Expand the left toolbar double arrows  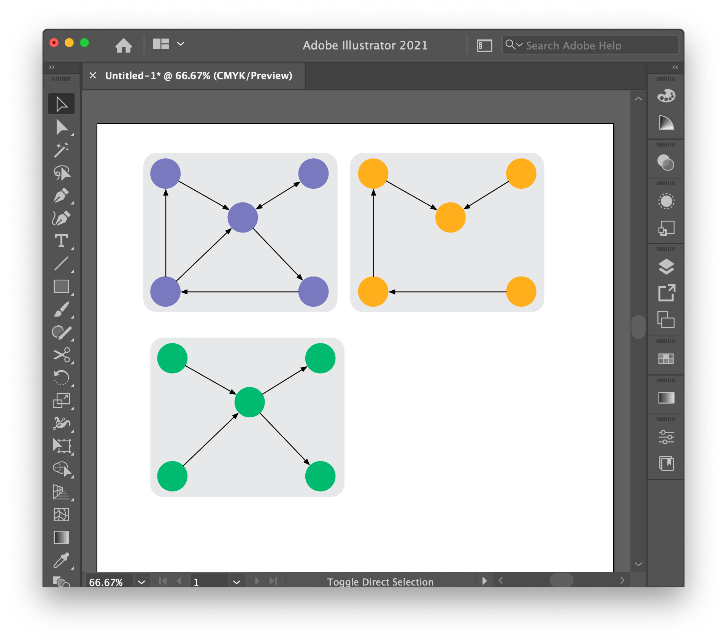coord(52,67)
